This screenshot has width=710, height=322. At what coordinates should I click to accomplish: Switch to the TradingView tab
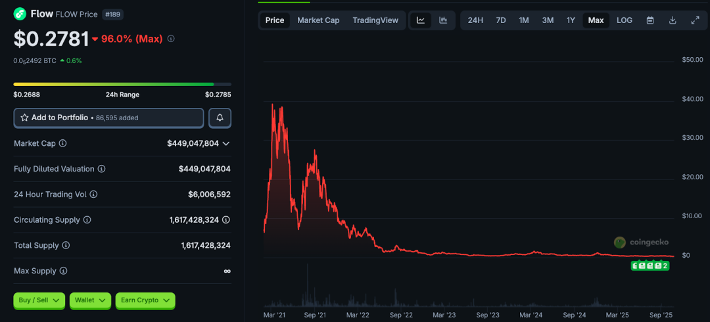375,20
